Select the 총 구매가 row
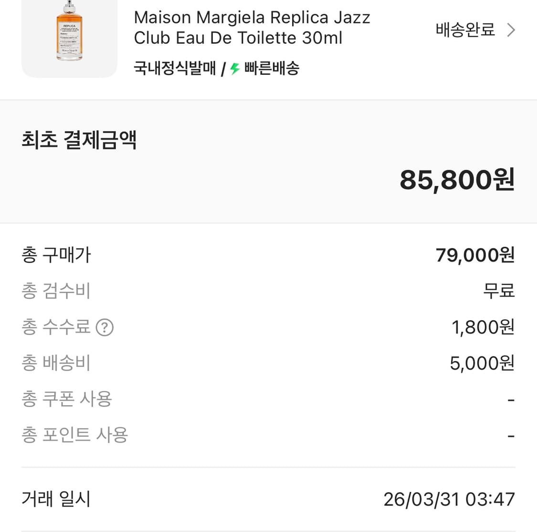The image size is (537, 532). pos(56,255)
